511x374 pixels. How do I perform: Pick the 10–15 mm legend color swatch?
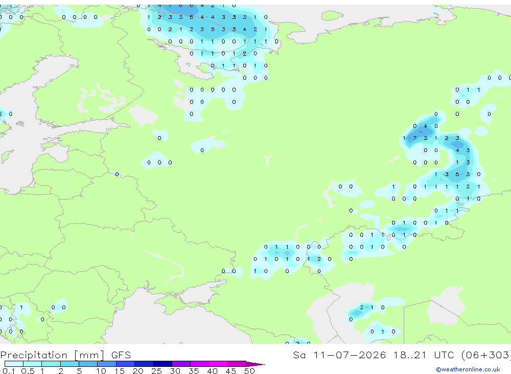coord(107,364)
